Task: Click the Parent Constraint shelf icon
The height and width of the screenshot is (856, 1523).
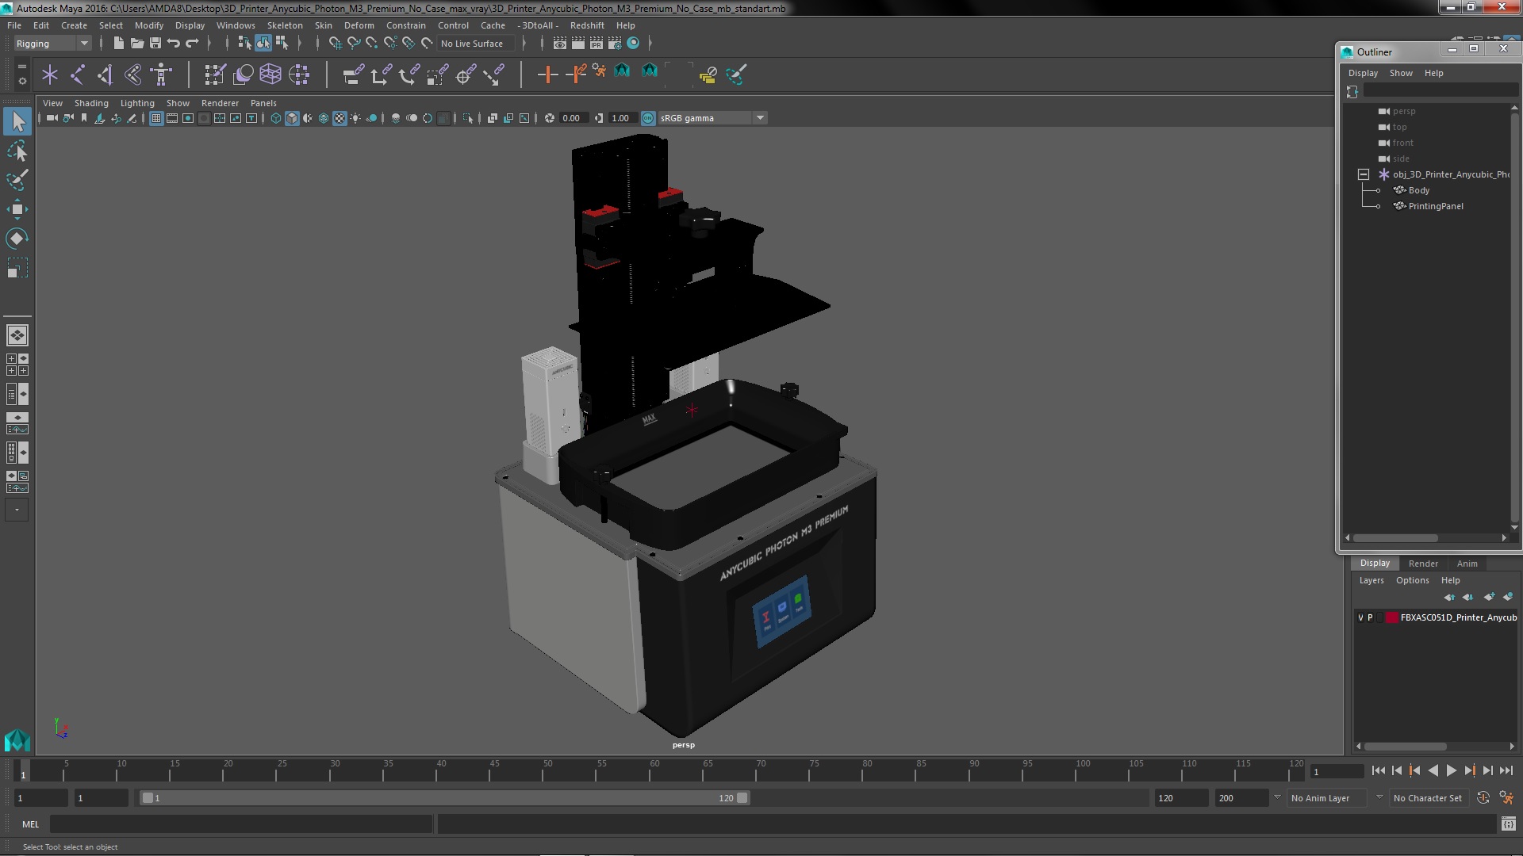Action: click(x=353, y=75)
